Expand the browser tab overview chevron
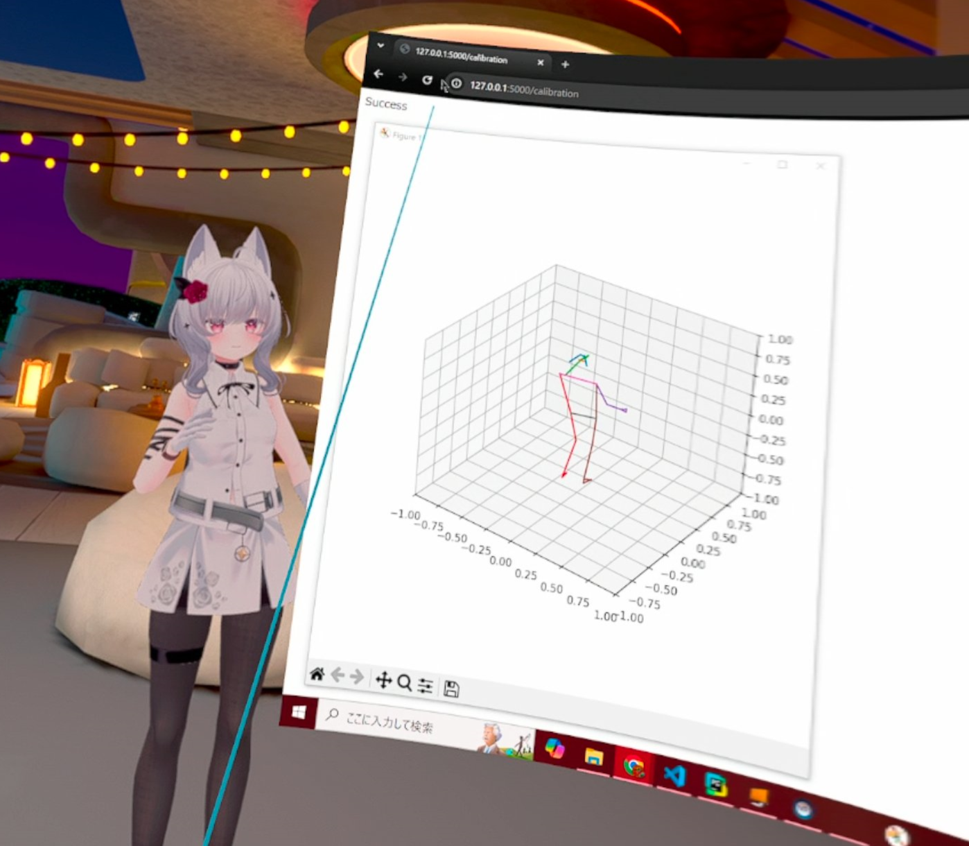This screenshot has width=969, height=846. click(x=380, y=44)
